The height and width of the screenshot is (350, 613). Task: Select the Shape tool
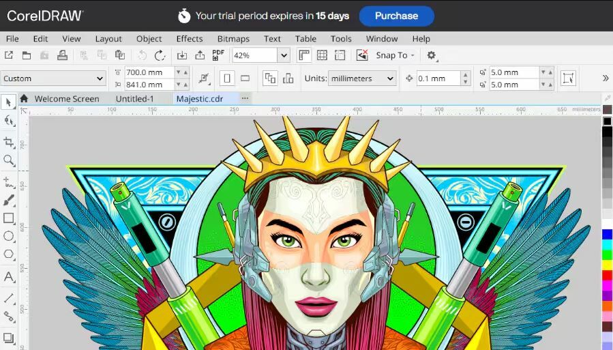[x=8, y=121]
